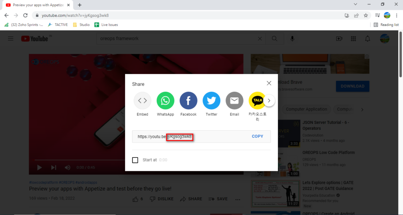This screenshot has height=215, width=403.
Task: Share video via Twitter icon
Action: [x=211, y=100]
